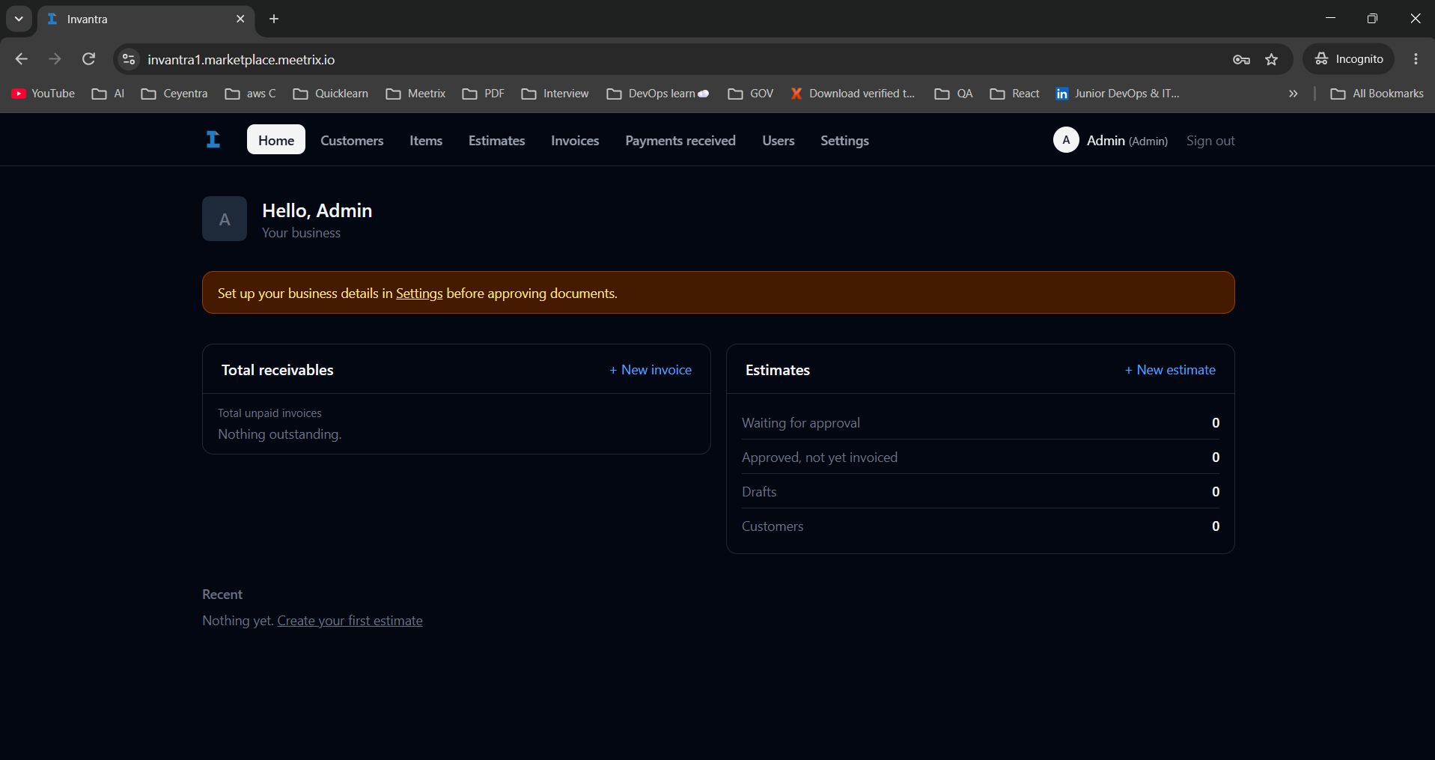Open the Download verified bookmark
The height and width of the screenshot is (760, 1435).
pyautogui.click(x=853, y=94)
